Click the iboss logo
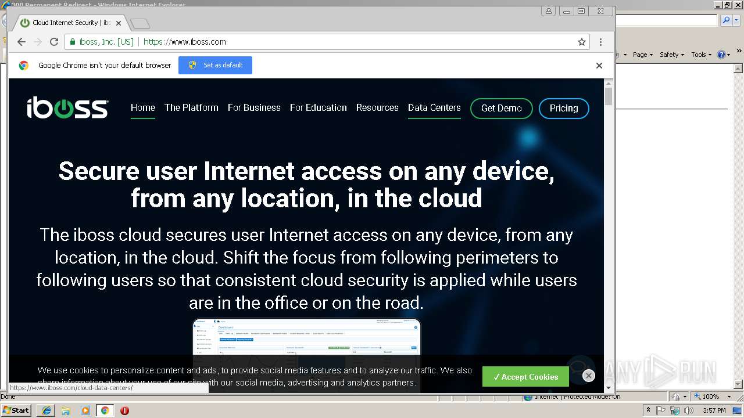Image resolution: width=744 pixels, height=418 pixels. [67, 108]
